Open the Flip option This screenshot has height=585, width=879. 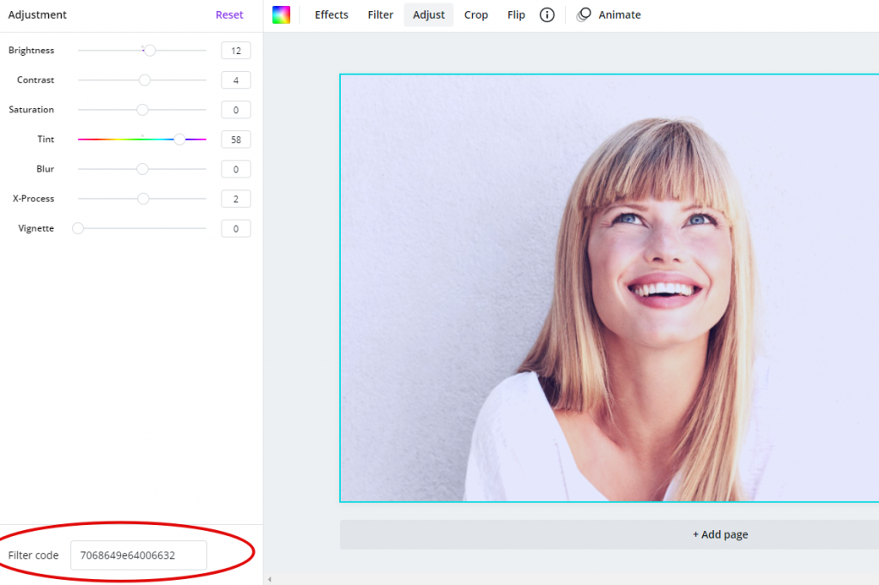(516, 15)
